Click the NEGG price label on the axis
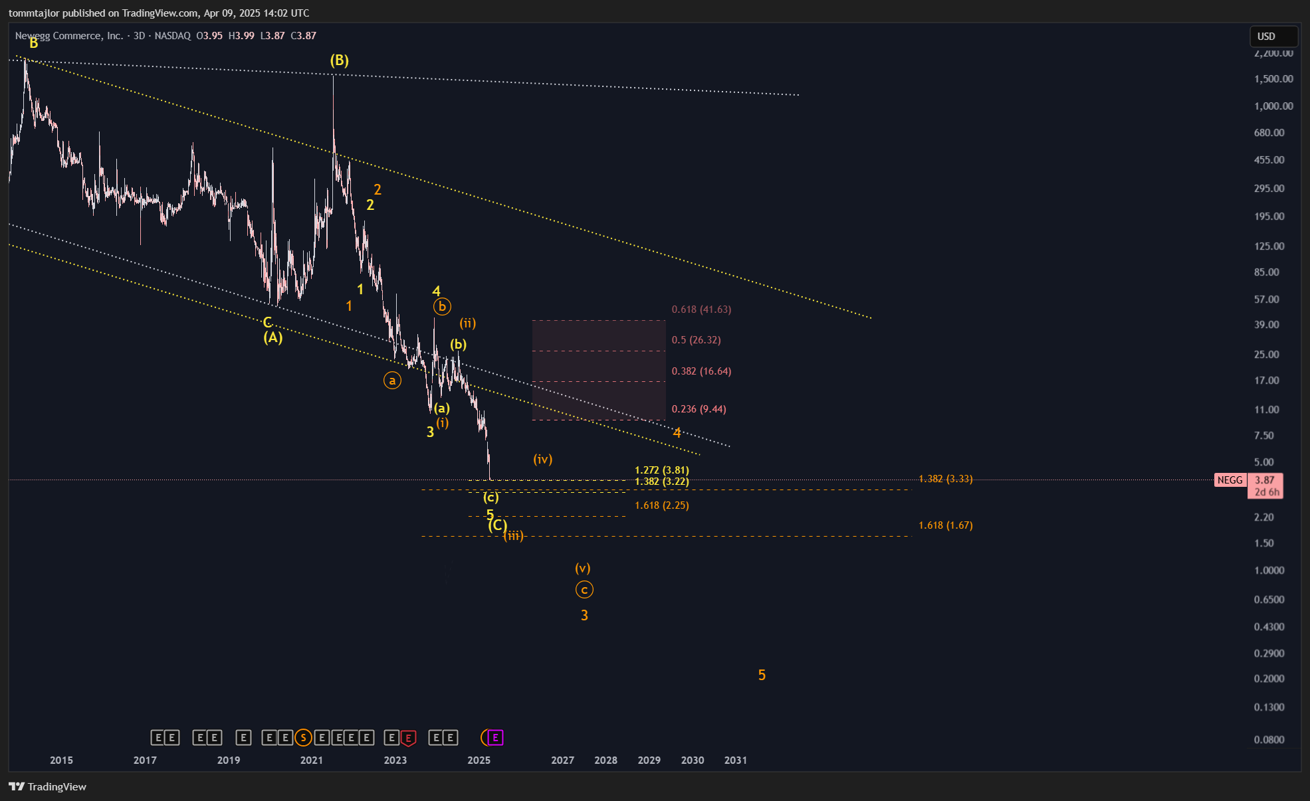The width and height of the screenshot is (1310, 801). point(1230,480)
